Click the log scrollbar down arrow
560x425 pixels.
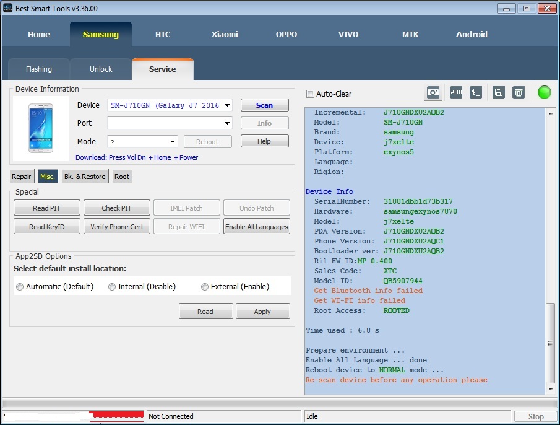tap(551, 389)
